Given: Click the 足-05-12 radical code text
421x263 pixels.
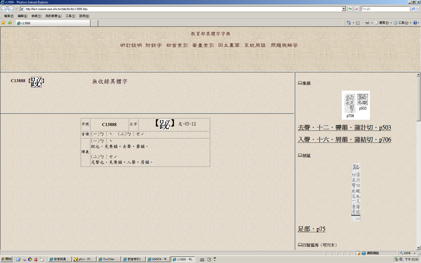Looking at the screenshot, I should (x=187, y=124).
